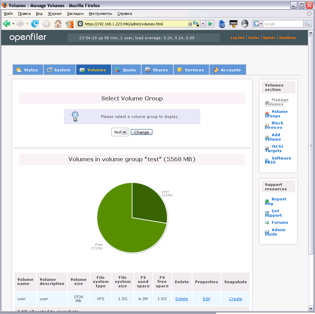This screenshot has width=315, height=314.
Task: Click the green Go arrow beside address bar
Action: coord(210,24)
